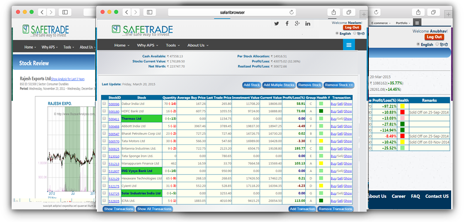
Task: Select Hindi radio button in right window
Action: 437,44
